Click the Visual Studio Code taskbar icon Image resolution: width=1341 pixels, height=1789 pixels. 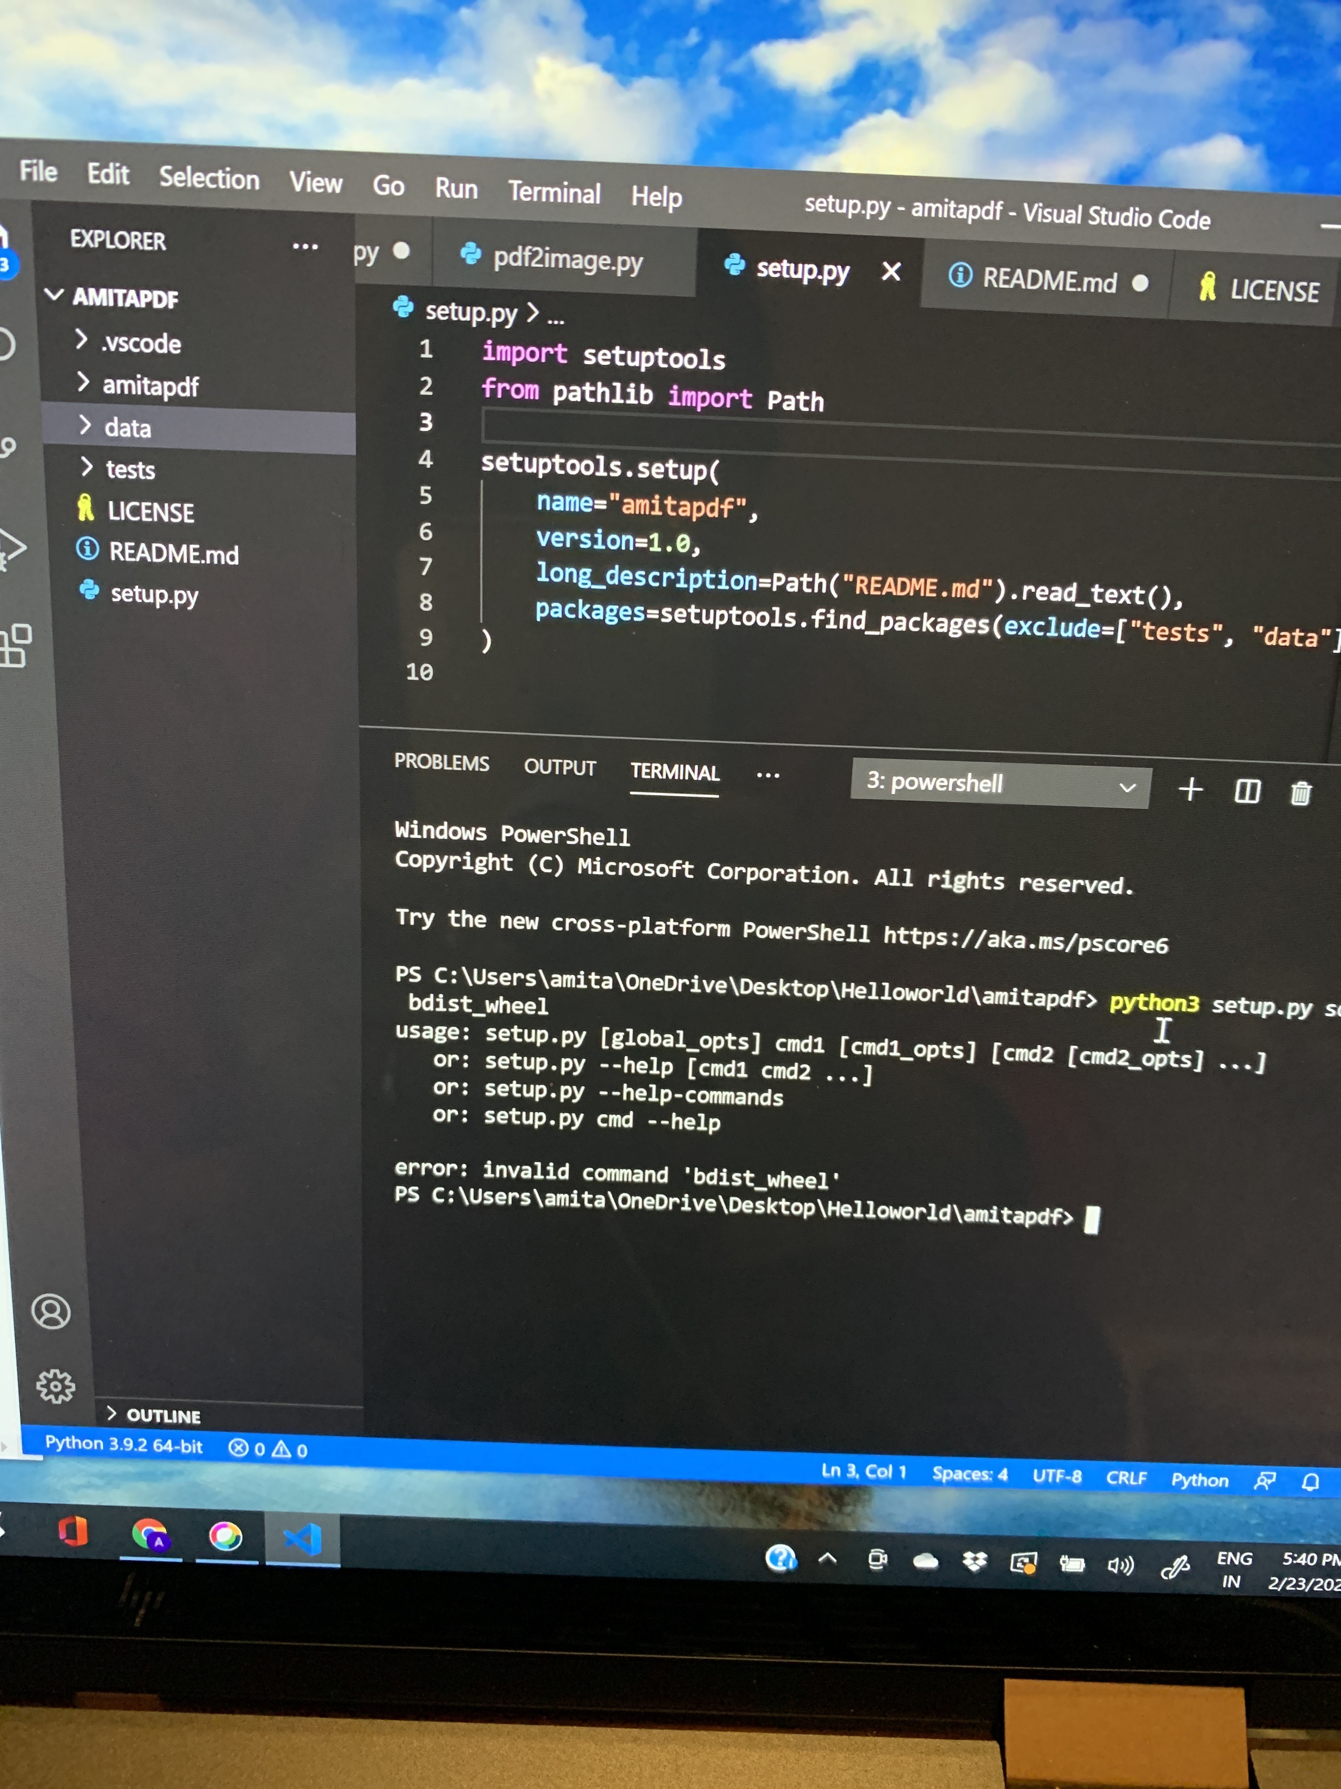[x=302, y=1539]
